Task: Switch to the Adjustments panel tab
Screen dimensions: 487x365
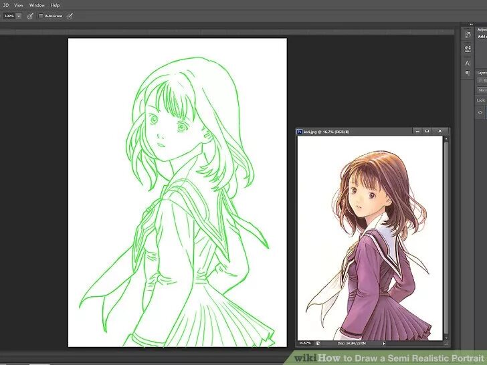Action: point(482,30)
